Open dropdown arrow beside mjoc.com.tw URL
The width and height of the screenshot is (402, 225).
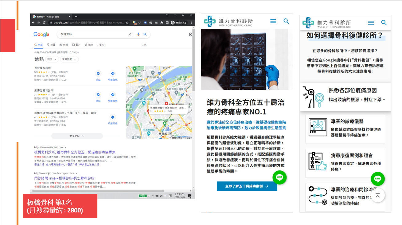(x=76, y=173)
